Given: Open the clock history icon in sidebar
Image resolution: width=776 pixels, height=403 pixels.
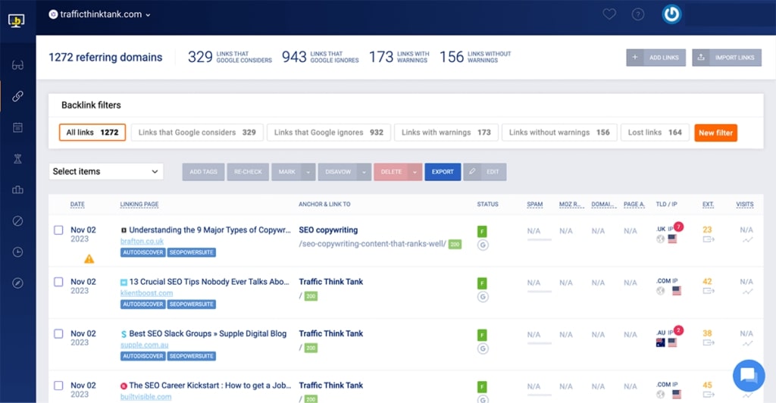Looking at the screenshot, I should [18, 252].
